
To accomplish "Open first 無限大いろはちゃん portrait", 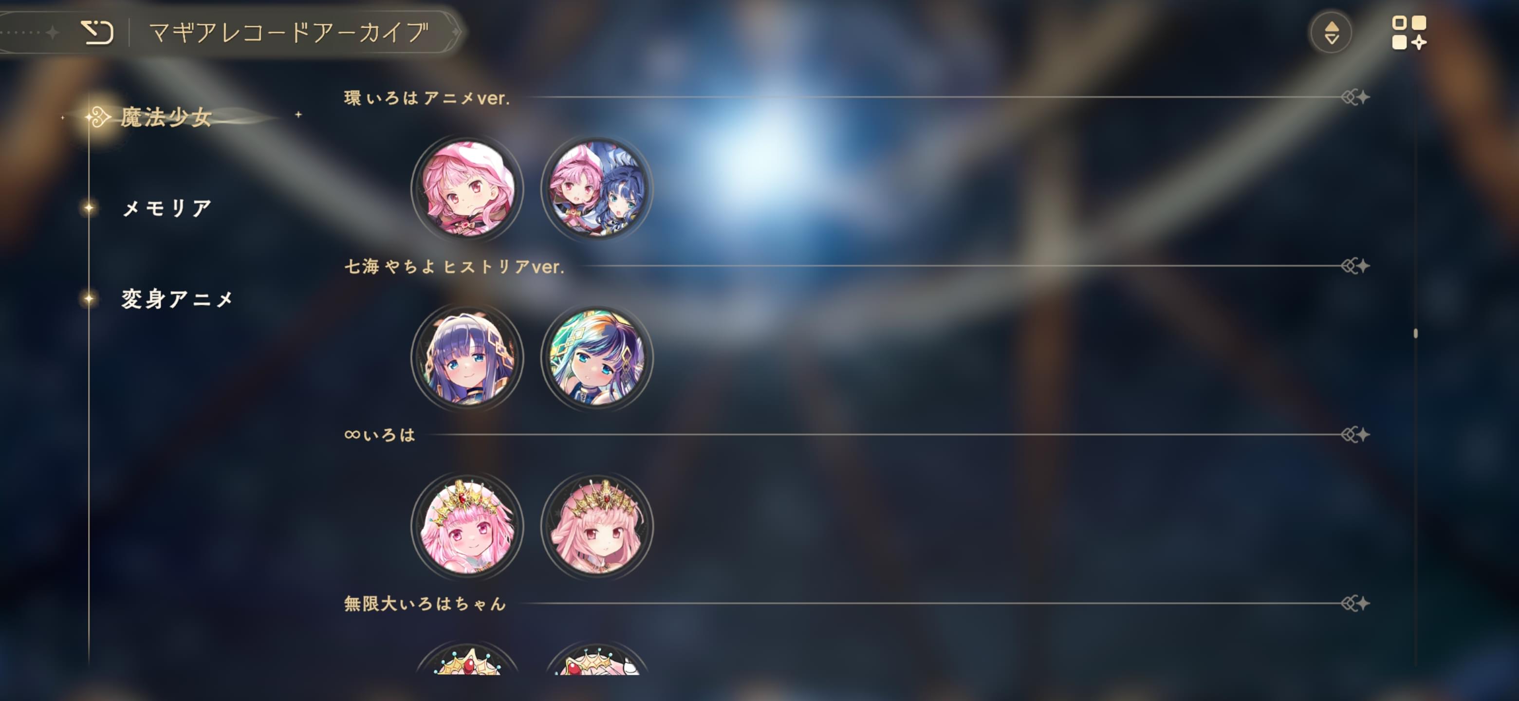I will 467,659.
